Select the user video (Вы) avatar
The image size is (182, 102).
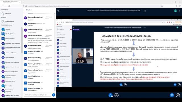point(3,29)
